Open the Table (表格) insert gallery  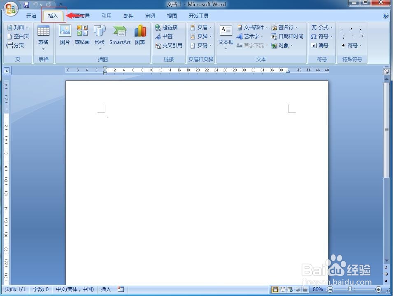(x=43, y=37)
